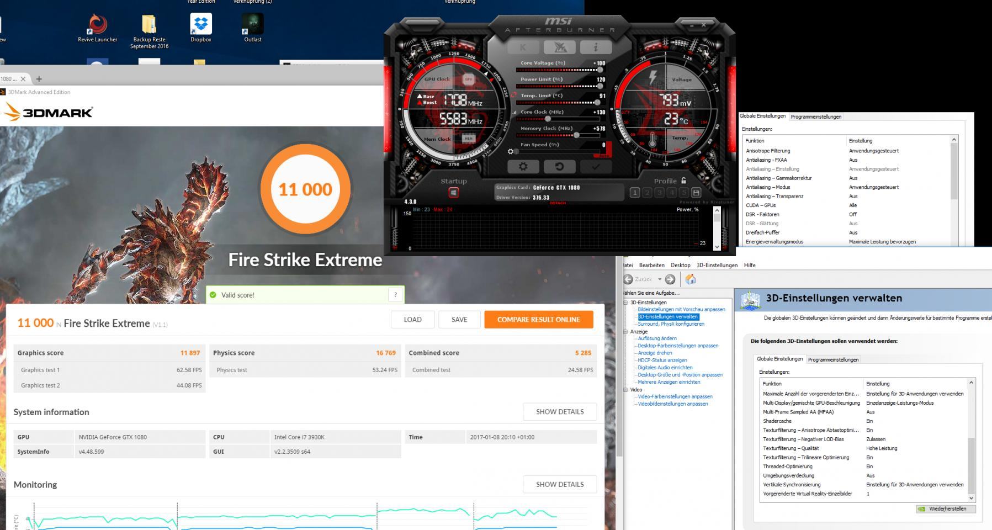This screenshot has width=992, height=530.
Task: Close the 1080 browser tab
Action: [23, 79]
